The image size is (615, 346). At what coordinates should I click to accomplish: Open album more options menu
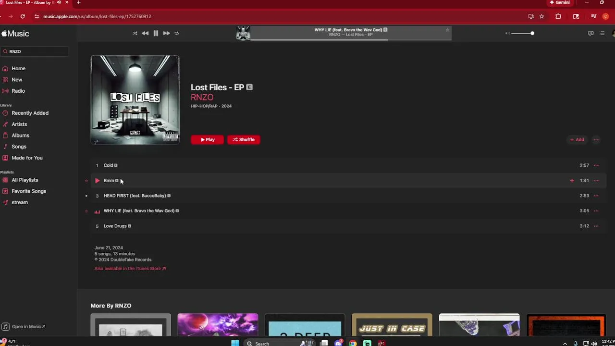[x=596, y=140]
